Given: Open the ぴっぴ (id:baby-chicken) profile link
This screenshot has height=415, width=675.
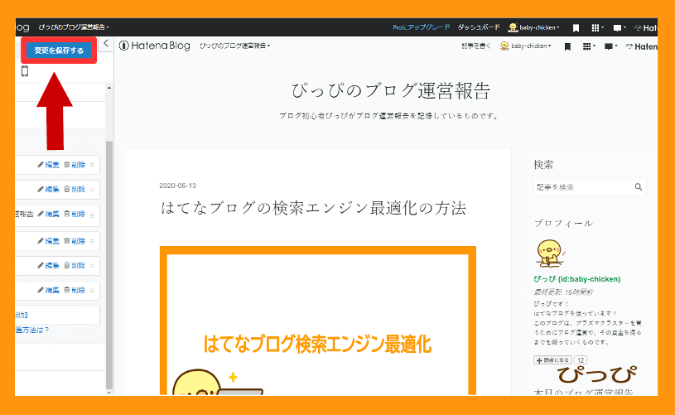Looking at the screenshot, I should tap(577, 279).
